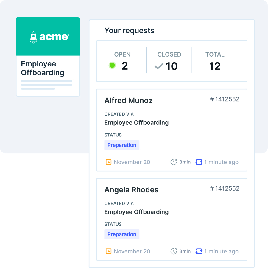Open the Employee Offboarding form card
The height and width of the screenshot is (268, 268).
[x=48, y=68]
